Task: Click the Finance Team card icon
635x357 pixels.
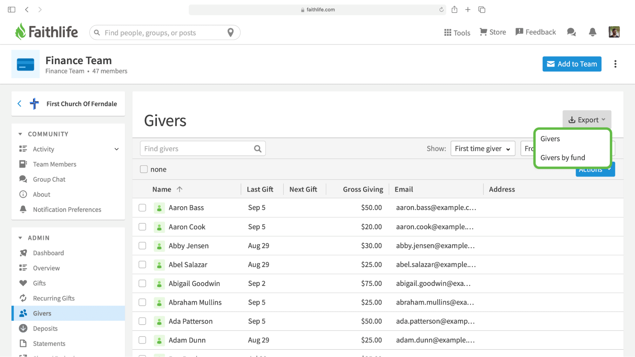Action: (x=25, y=64)
